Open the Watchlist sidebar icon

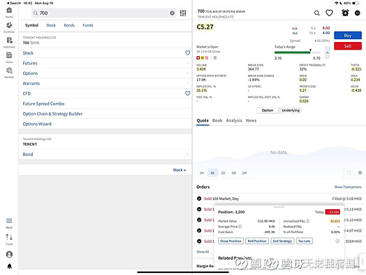9,41
